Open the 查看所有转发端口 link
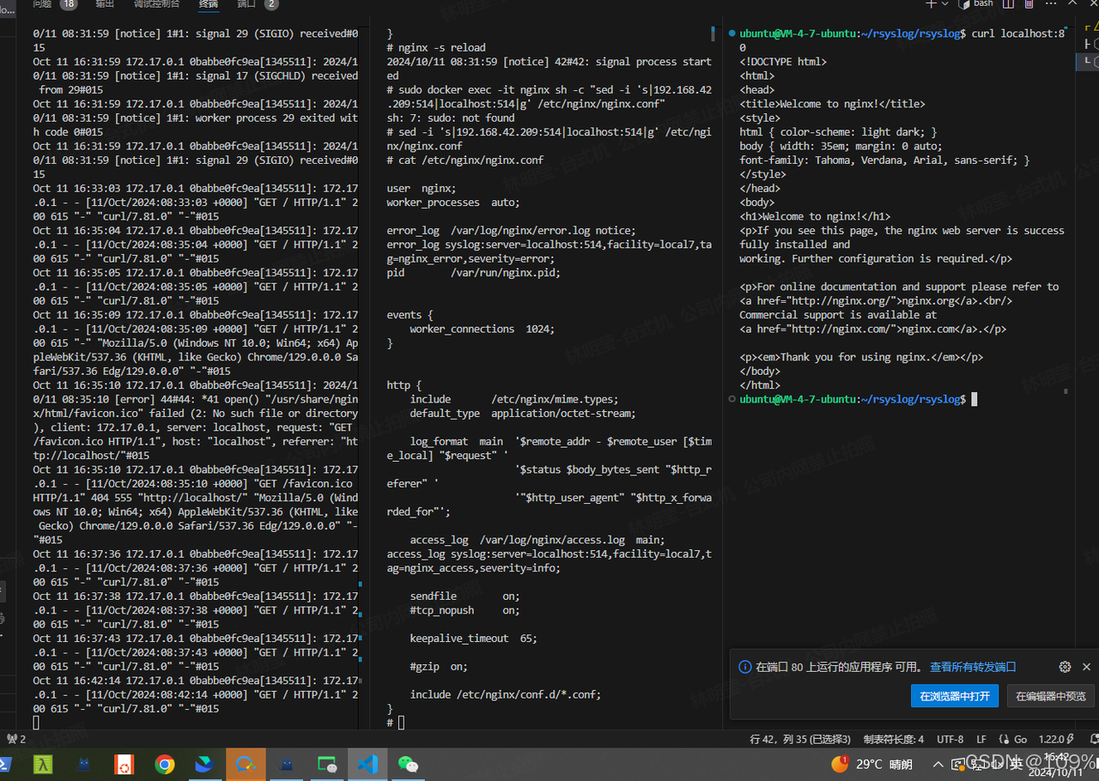The width and height of the screenshot is (1099, 781). (x=973, y=667)
